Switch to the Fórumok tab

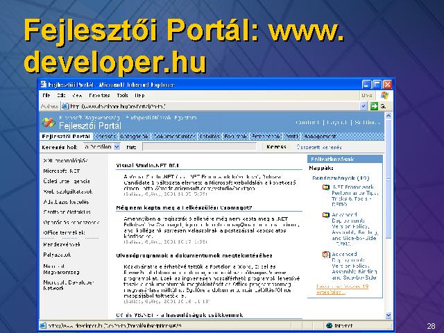point(236,137)
